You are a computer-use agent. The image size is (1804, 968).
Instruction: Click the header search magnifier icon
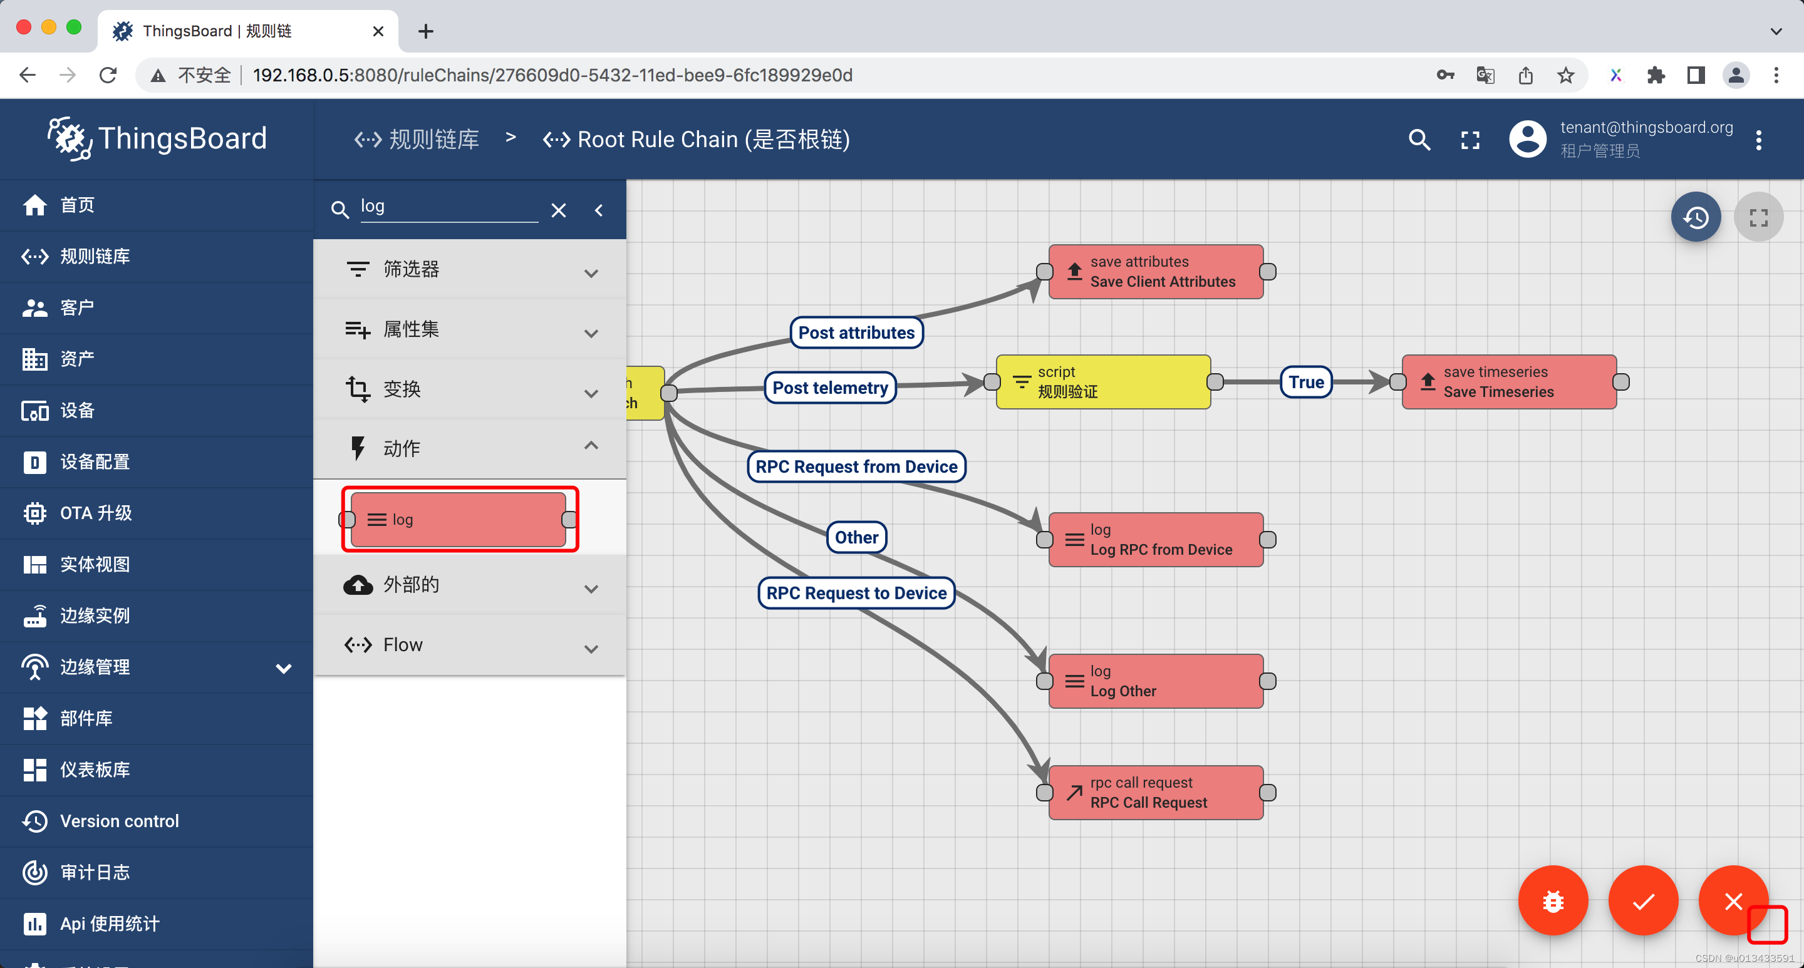1419,140
